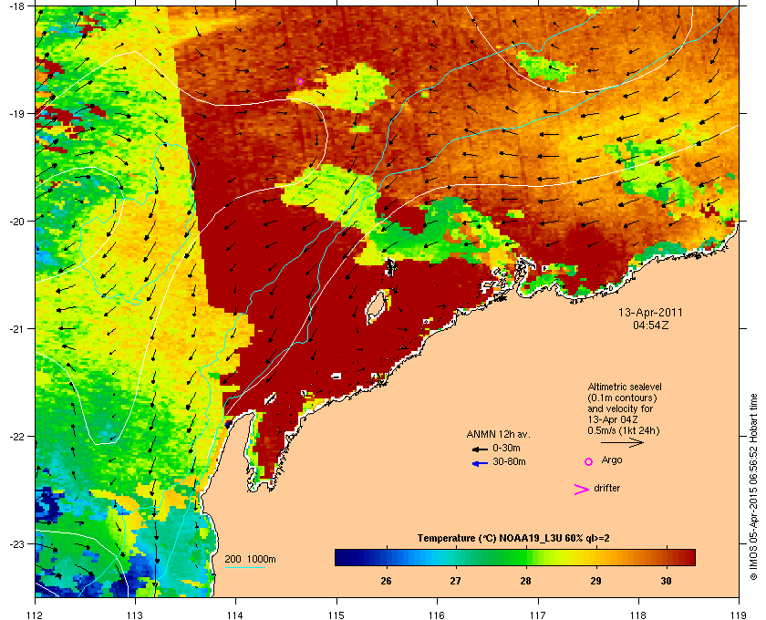Click longitude axis label 116
766x620 pixels.
tap(437, 615)
